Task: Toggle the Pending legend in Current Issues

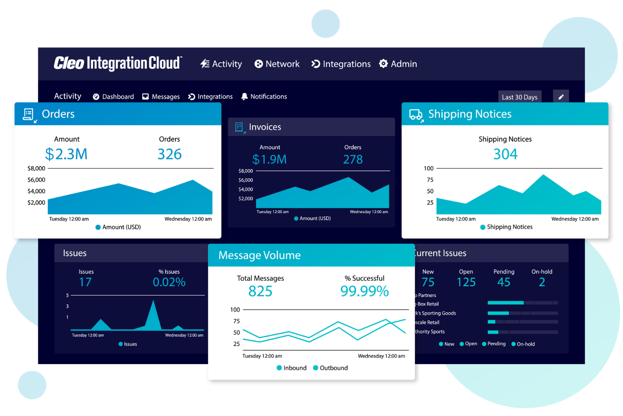Action: pos(494,344)
